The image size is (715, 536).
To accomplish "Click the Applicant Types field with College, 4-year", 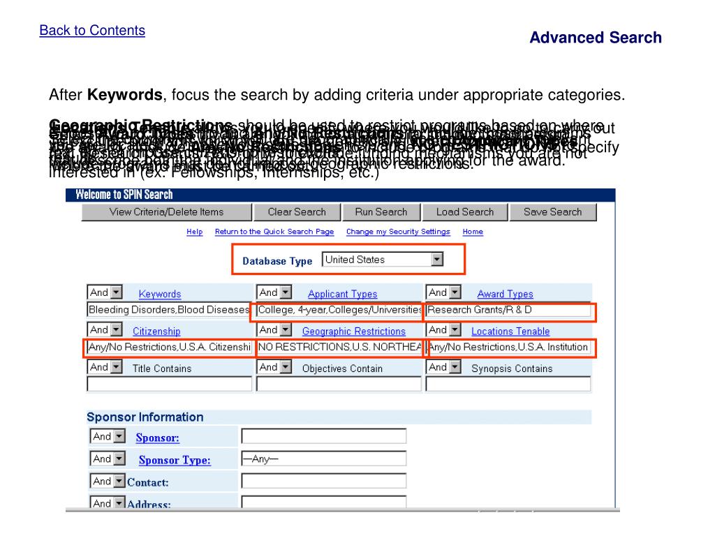I will [x=339, y=310].
